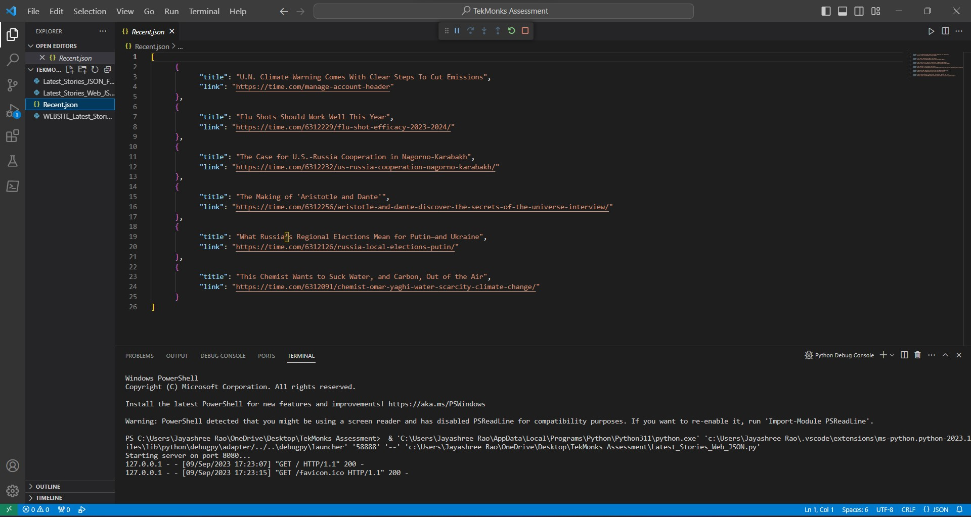Open the Terminal menu
971x517 pixels.
pyautogui.click(x=204, y=11)
